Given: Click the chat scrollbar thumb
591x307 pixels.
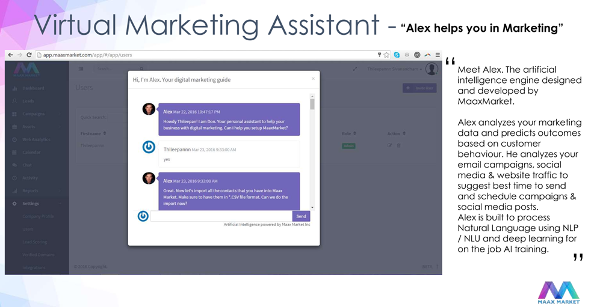Looking at the screenshot, I should tap(312, 104).
